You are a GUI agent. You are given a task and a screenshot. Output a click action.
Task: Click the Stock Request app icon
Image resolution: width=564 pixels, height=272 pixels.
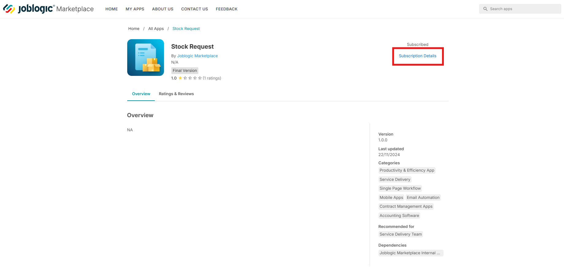point(146,58)
